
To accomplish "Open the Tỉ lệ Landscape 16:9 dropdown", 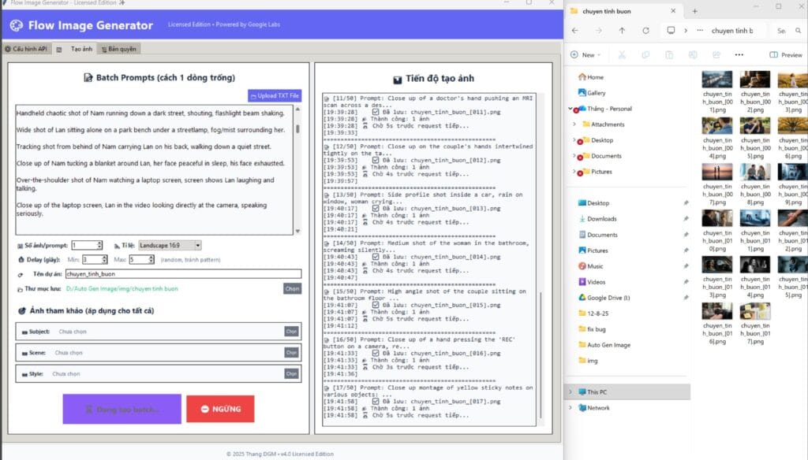I will [x=170, y=246].
